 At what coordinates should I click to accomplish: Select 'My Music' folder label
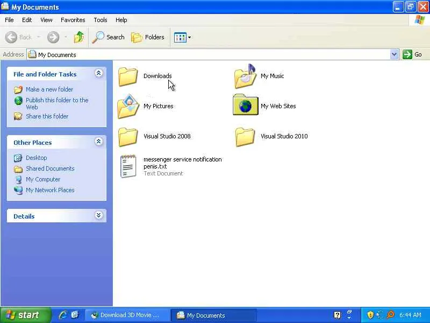click(273, 76)
